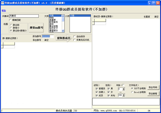Image resolution: width=161 pixels, height=113 pixels.
Task: Decrease the minimum age stepper value
Action: [x=124, y=90]
